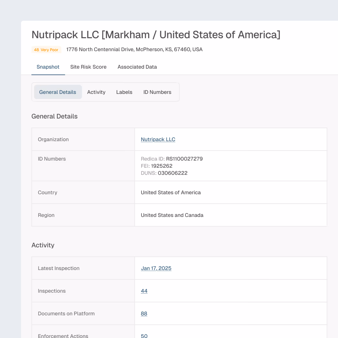Select the Snapshot tab

48,67
